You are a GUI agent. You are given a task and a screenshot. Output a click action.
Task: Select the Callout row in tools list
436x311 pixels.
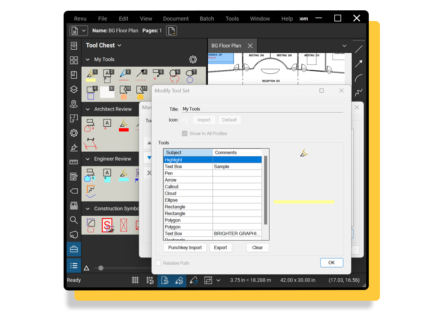click(213, 187)
